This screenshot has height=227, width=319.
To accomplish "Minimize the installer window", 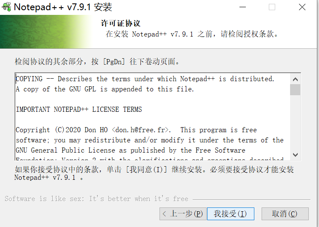I will (x=242, y=7).
